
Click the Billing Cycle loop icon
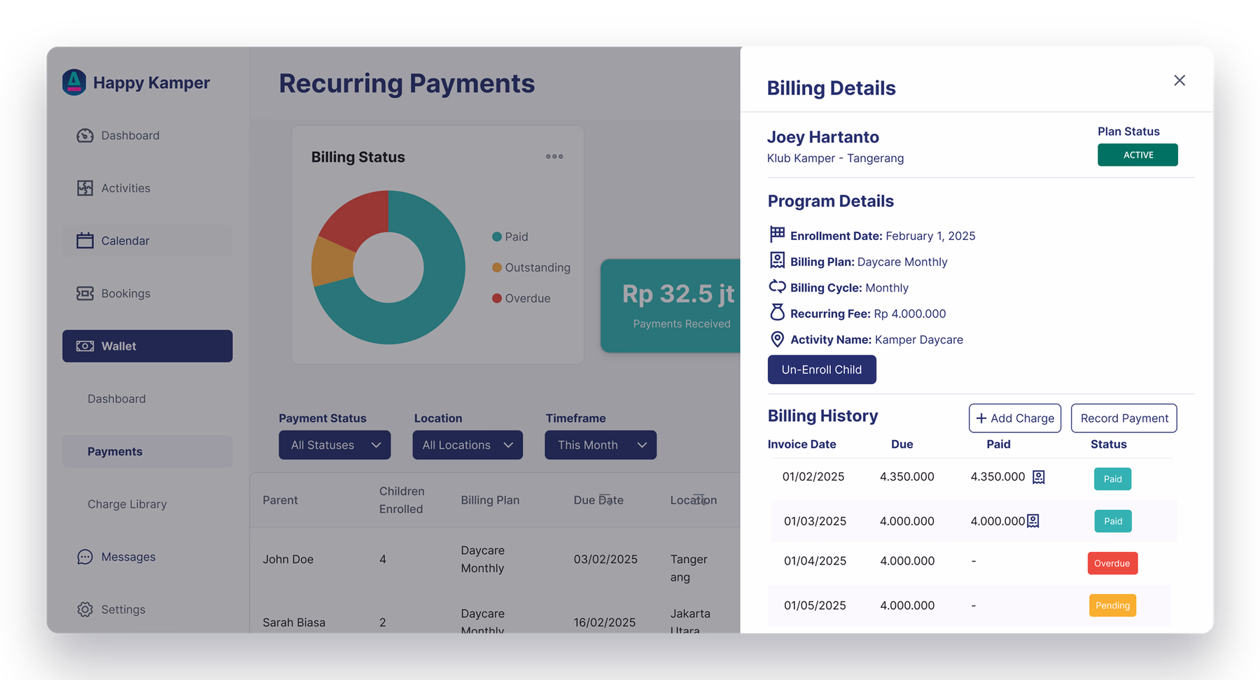(x=777, y=286)
